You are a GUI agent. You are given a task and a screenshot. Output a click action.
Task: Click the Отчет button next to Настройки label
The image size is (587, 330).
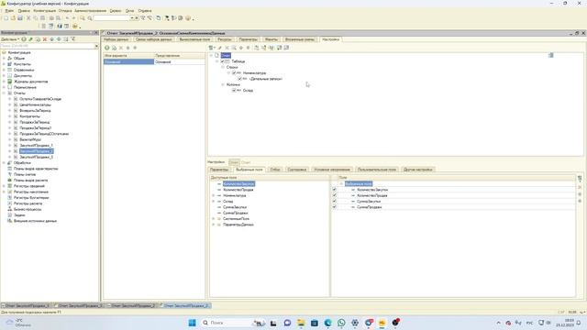[234, 162]
